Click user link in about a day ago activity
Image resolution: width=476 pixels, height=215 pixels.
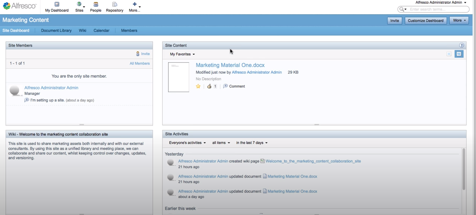[203, 191]
